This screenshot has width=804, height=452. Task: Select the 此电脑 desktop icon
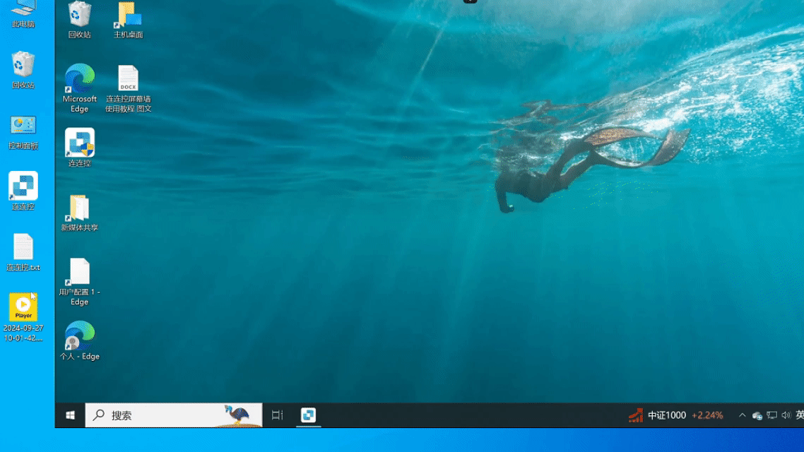[23, 14]
